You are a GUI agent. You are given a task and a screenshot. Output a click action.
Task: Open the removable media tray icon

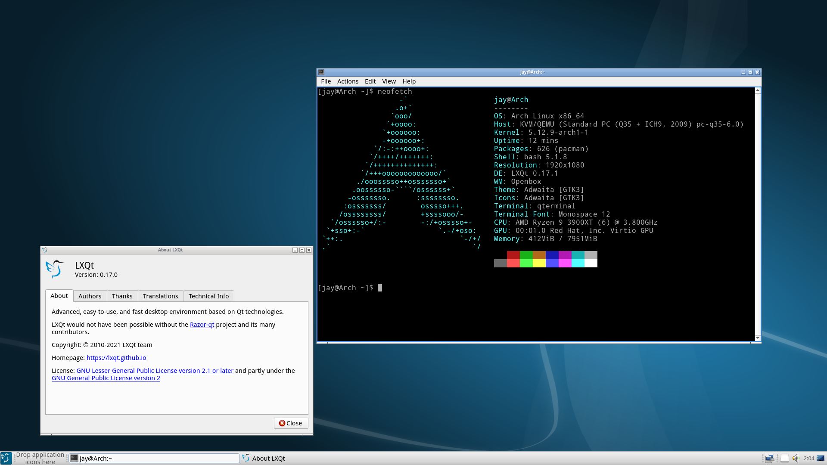coord(785,458)
